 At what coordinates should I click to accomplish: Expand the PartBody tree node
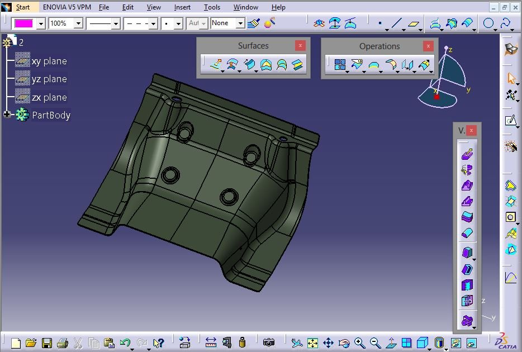7,115
